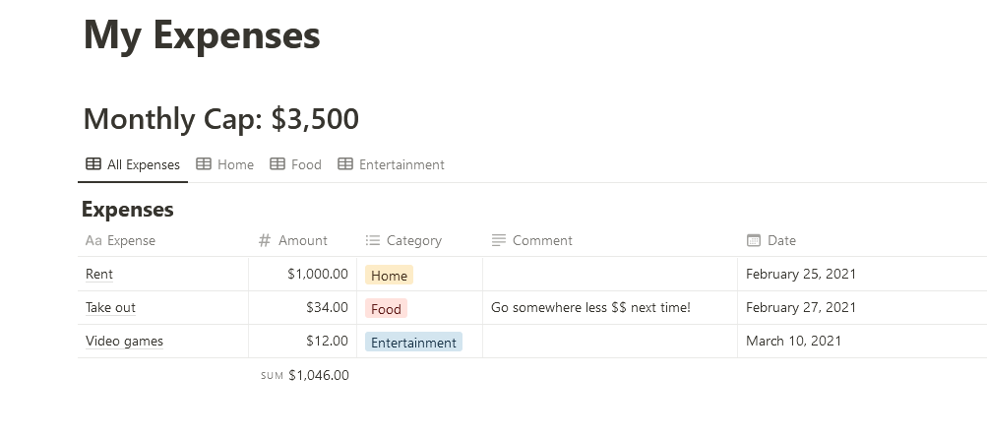Open the Rent expense entry

tap(99, 274)
